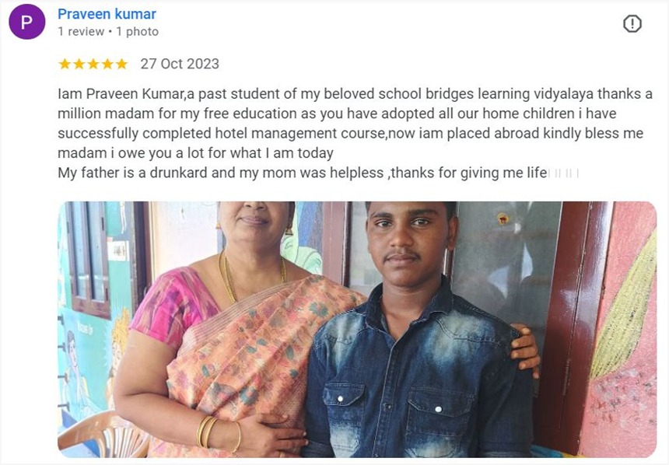669x465 pixels.
Task: Open Praveen kumar's reviewer profile
Action: pyautogui.click(x=107, y=14)
